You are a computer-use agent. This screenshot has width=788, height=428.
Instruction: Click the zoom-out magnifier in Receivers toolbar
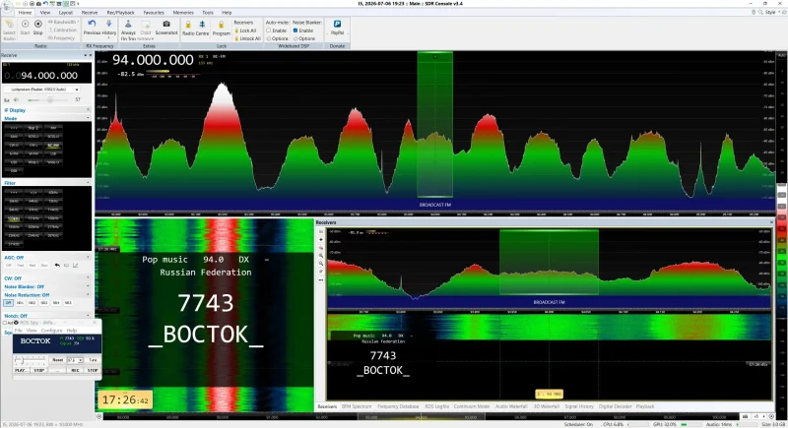pyautogui.click(x=321, y=264)
